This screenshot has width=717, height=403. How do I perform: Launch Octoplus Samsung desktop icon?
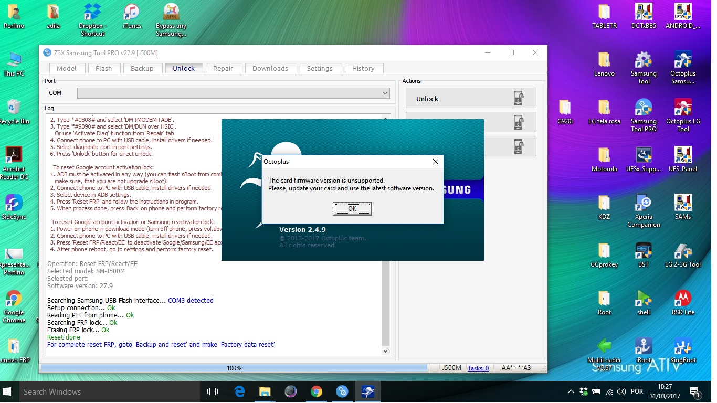683,68
